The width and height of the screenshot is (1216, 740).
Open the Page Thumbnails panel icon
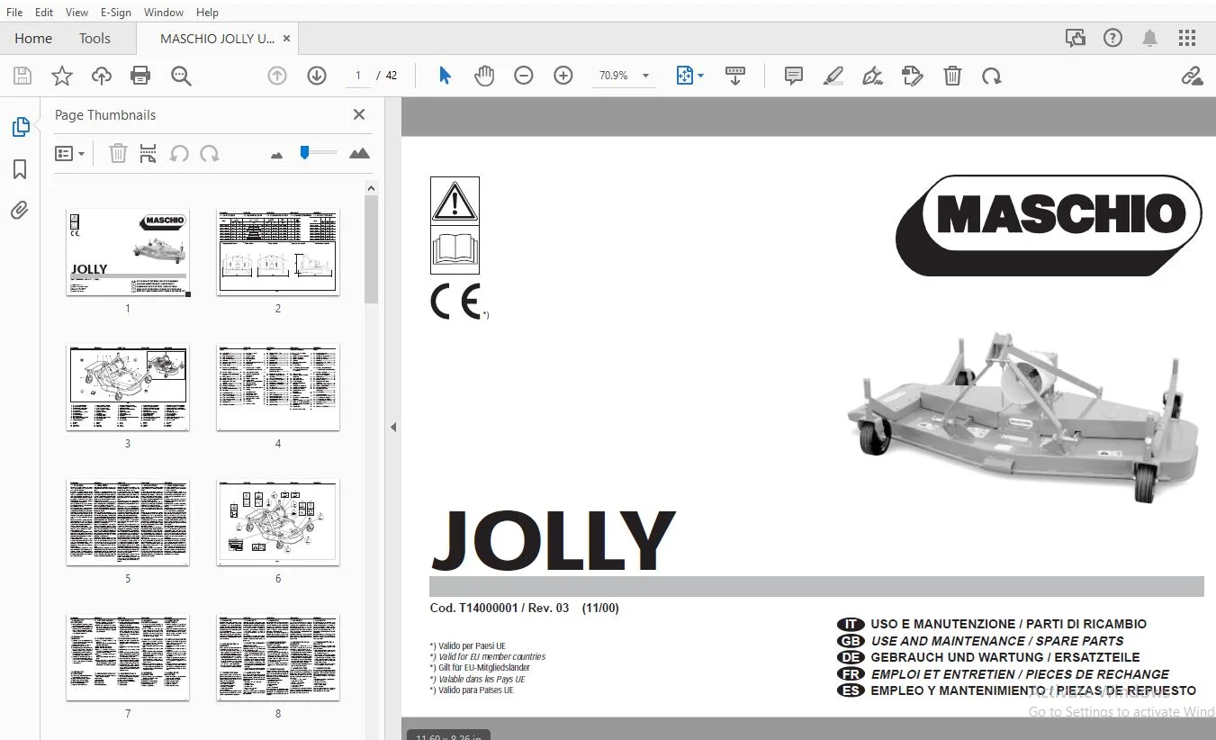click(x=20, y=128)
